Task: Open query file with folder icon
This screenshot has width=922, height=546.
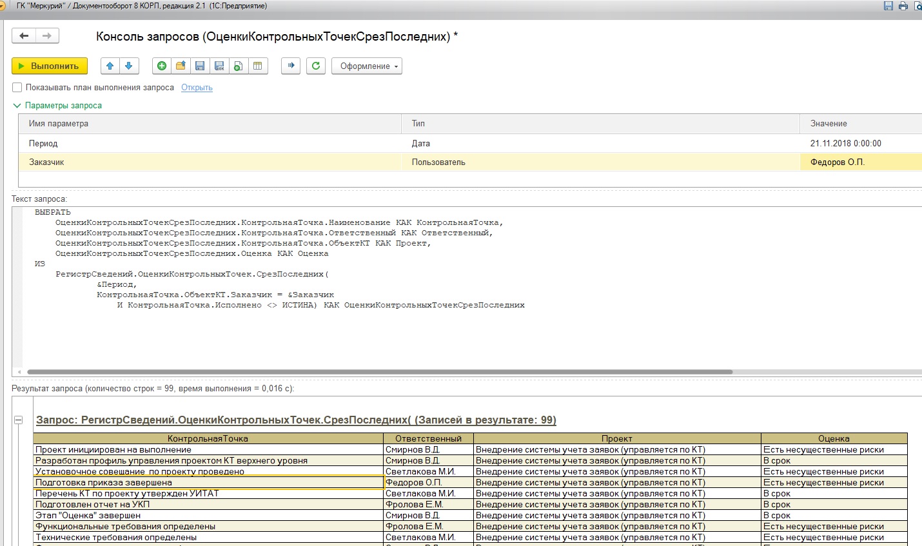Action: [181, 66]
